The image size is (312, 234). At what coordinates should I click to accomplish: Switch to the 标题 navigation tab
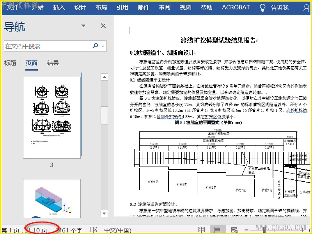[x=10, y=63]
